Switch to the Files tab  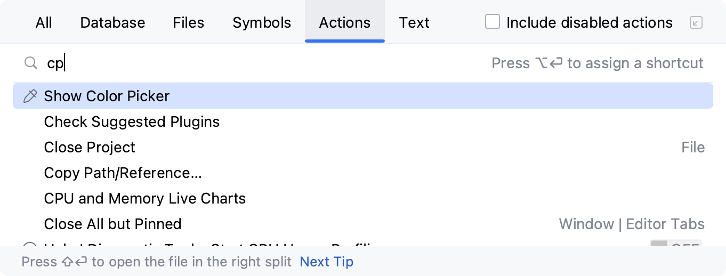(189, 22)
